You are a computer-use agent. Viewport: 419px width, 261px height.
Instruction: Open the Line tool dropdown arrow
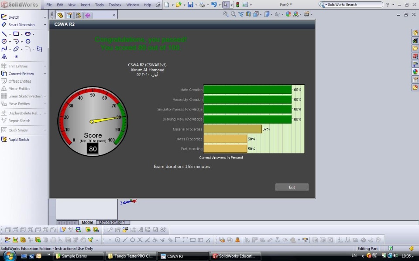coord(10,34)
